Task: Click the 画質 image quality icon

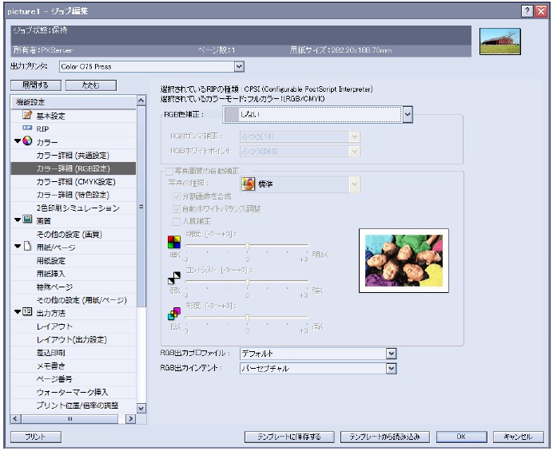Action: click(x=27, y=220)
